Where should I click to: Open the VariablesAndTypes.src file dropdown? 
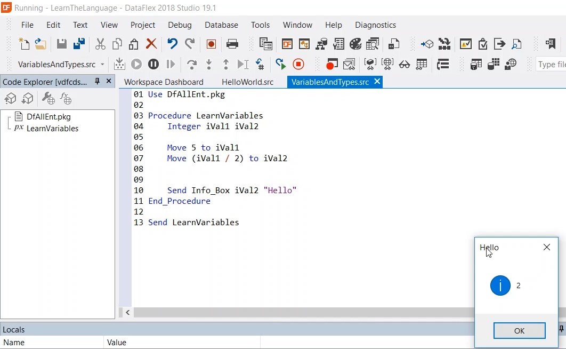[x=102, y=65]
